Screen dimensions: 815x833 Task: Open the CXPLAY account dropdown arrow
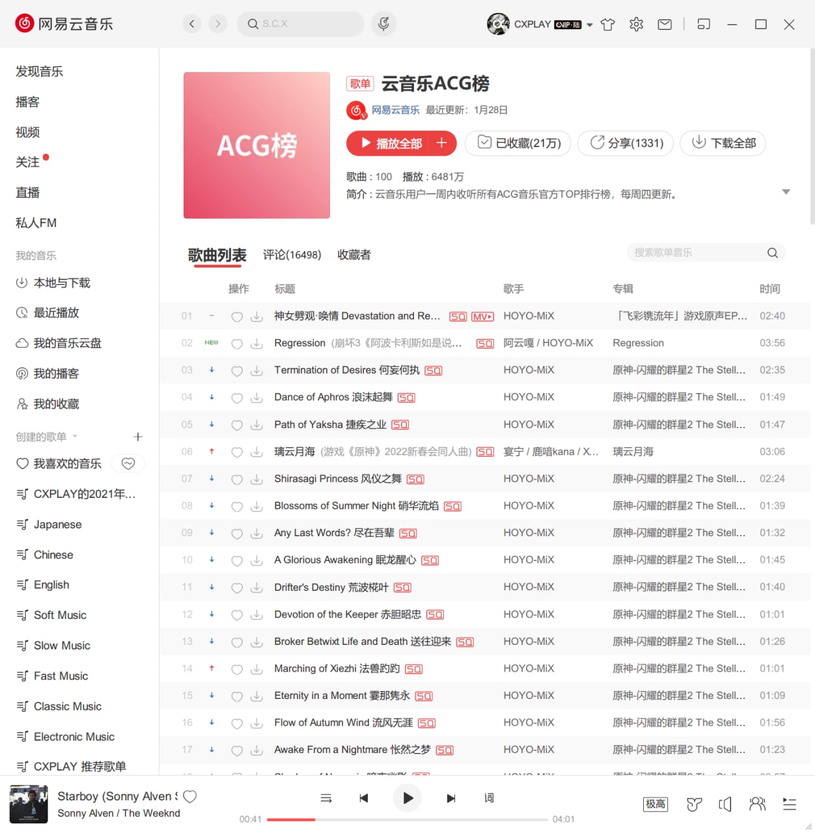point(590,25)
